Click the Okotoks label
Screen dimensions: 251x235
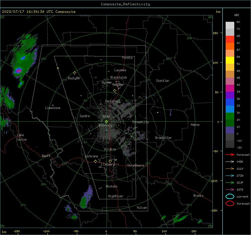click(x=112, y=186)
